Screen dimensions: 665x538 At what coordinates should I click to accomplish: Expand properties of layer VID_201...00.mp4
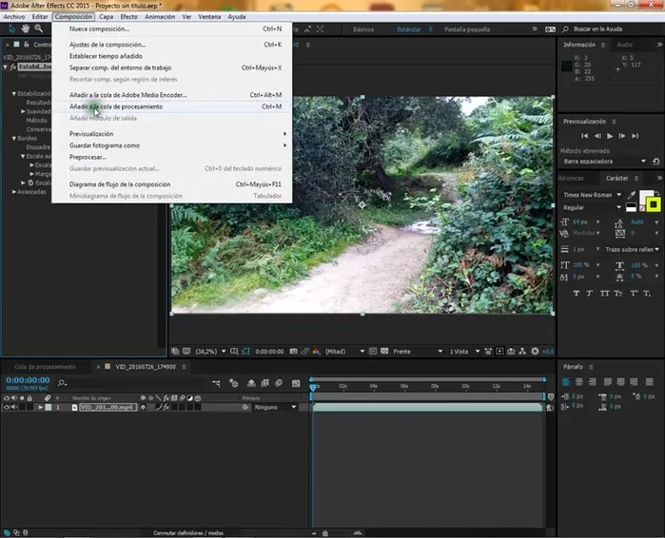(40, 407)
